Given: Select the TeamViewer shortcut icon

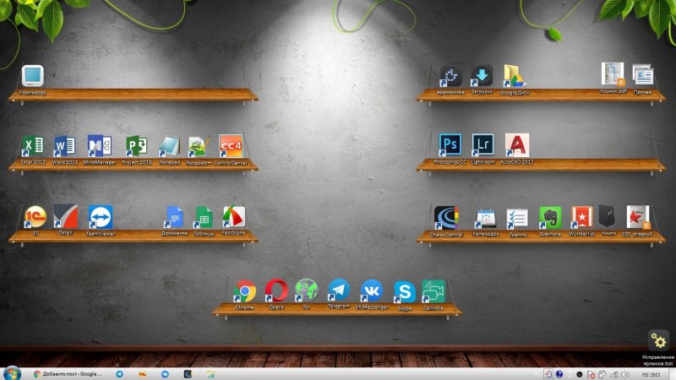Looking at the screenshot, I should pos(101,217).
